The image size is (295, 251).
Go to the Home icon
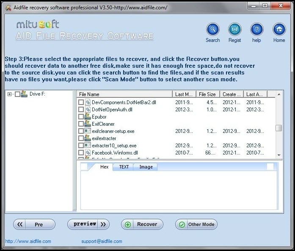[279, 29]
